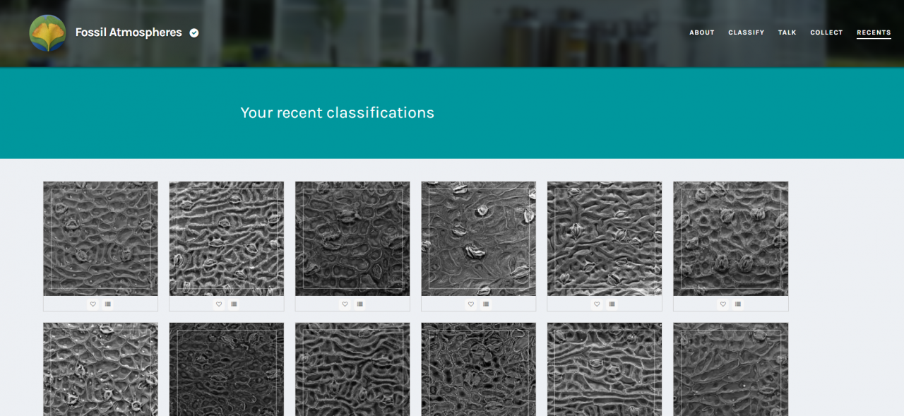Favorite the second image in the top row

pyautogui.click(x=219, y=304)
